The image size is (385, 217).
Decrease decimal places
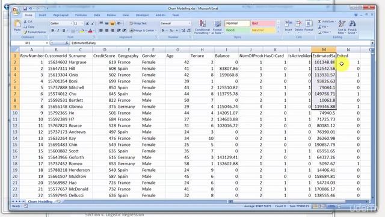188,31
